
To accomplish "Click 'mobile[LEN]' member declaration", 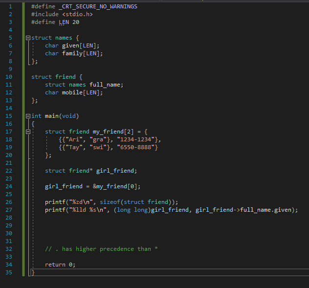I will tap(81, 92).
